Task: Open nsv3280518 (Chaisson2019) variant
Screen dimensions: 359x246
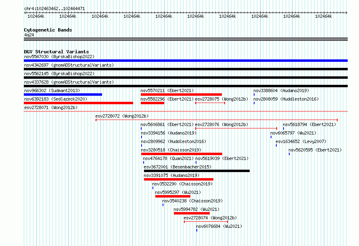Action: click(171, 150)
